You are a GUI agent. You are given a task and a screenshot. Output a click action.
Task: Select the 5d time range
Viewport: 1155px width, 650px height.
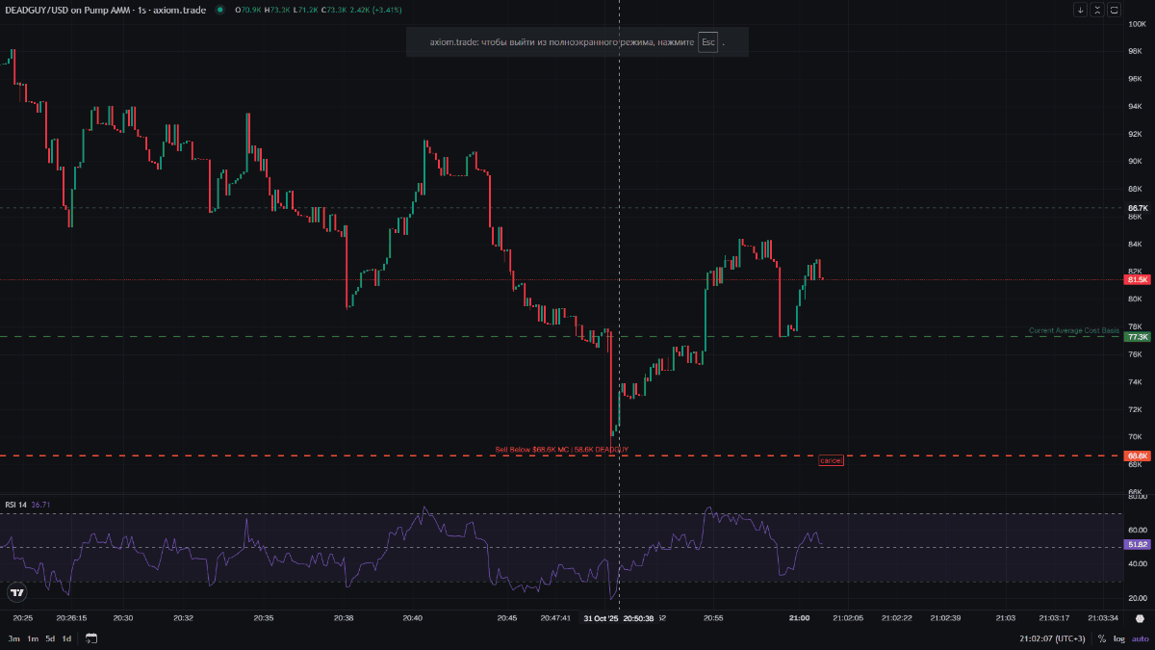[50, 638]
